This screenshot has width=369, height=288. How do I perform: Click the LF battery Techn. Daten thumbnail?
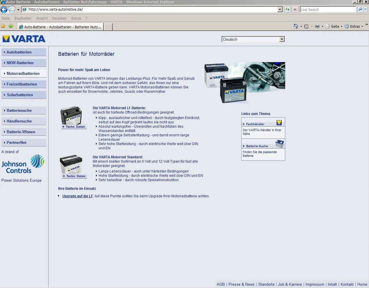(72, 116)
